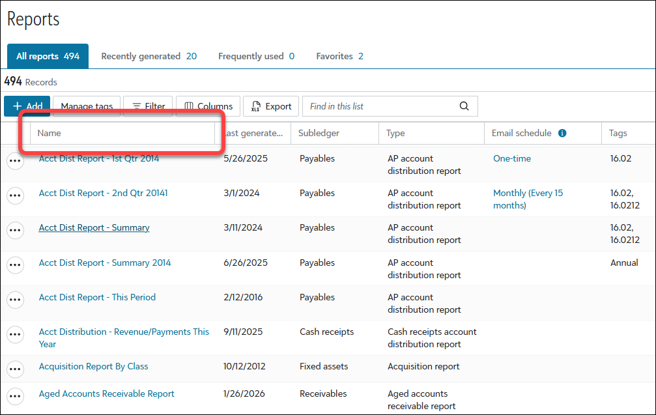Click the Manage tags button
The width and height of the screenshot is (656, 415).
[87, 106]
